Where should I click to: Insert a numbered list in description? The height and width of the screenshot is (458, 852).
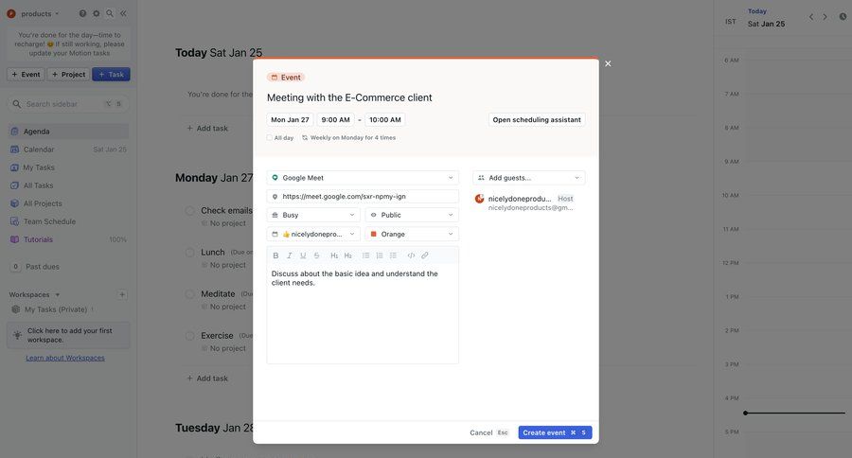[x=380, y=255]
